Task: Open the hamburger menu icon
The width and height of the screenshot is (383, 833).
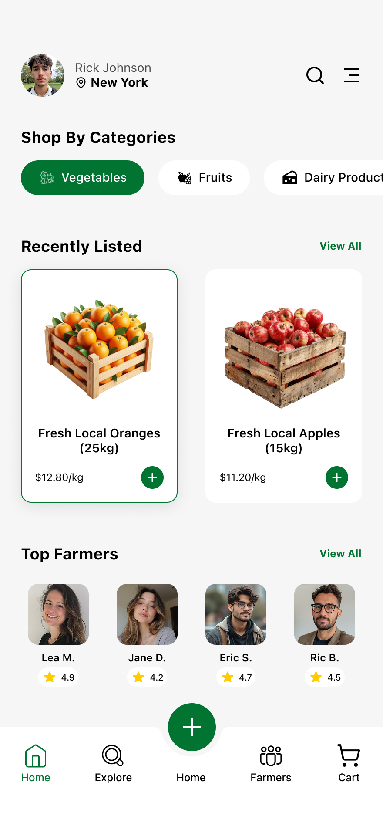Action: [351, 75]
